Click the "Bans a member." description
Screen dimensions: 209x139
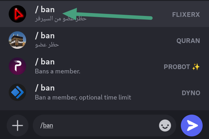(x=57, y=71)
